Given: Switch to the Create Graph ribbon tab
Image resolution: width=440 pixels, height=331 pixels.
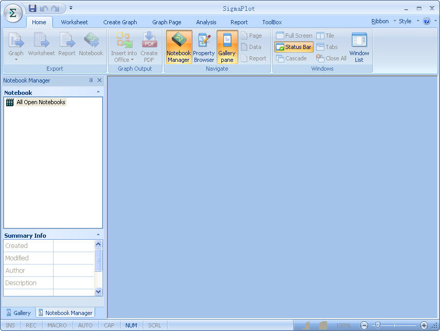Looking at the screenshot, I should click(120, 22).
